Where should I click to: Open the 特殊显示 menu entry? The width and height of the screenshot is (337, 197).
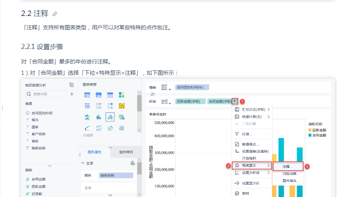click(252, 165)
